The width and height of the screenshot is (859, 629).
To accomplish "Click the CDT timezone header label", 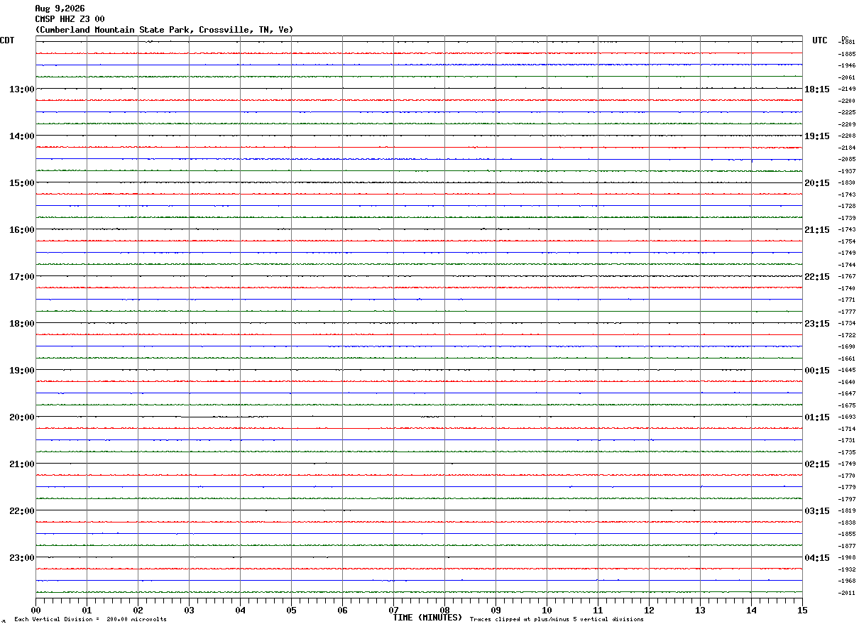I will click(7, 40).
